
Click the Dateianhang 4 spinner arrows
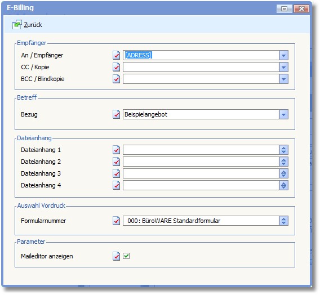(283, 185)
